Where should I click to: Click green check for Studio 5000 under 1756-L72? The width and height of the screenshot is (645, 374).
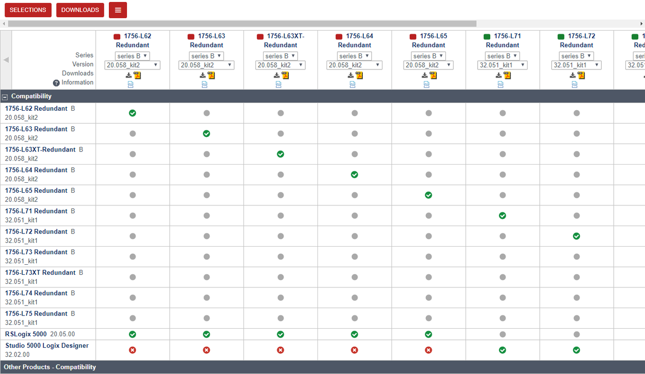click(576, 350)
